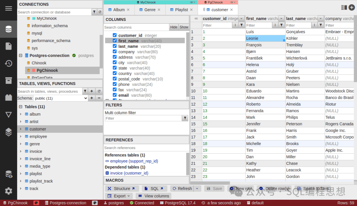357x206 pixels.
Task: Toggle the postal_code column checkbox
Action: 114,79
